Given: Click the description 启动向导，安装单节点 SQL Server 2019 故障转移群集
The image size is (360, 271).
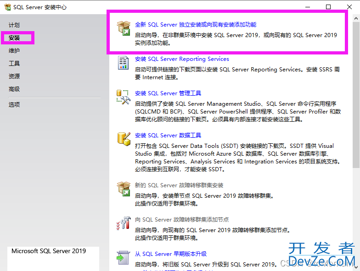Looking at the screenshot, I should click(x=204, y=196).
